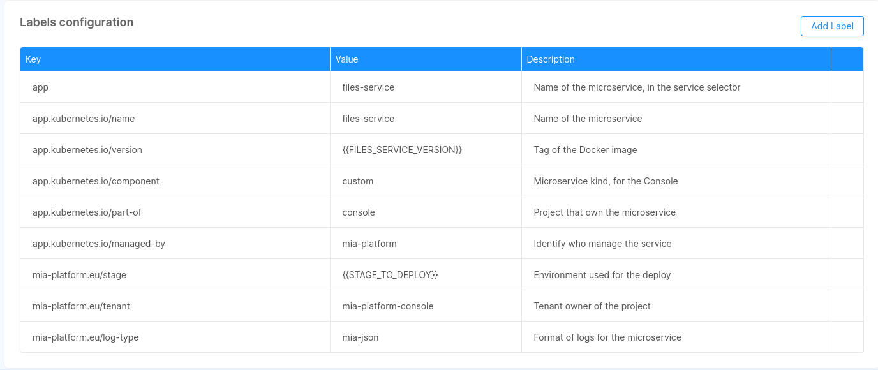Click the Description column header

[x=550, y=59]
